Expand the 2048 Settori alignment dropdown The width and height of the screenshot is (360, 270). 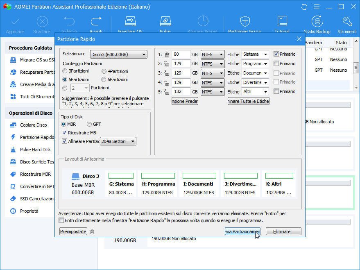(118, 141)
